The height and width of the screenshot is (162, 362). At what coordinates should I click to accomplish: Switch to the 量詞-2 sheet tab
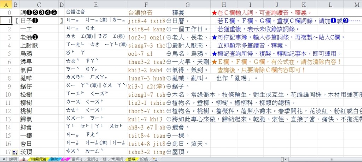click(x=93, y=160)
